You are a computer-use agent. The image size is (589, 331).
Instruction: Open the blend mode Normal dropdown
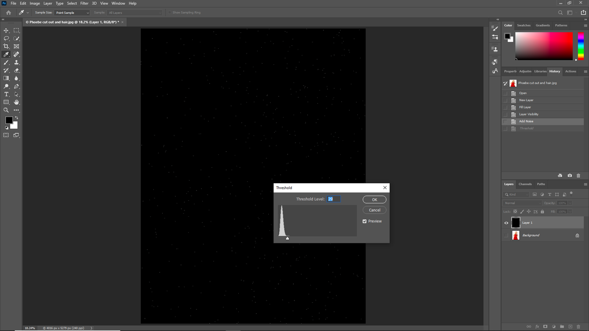[x=522, y=203]
